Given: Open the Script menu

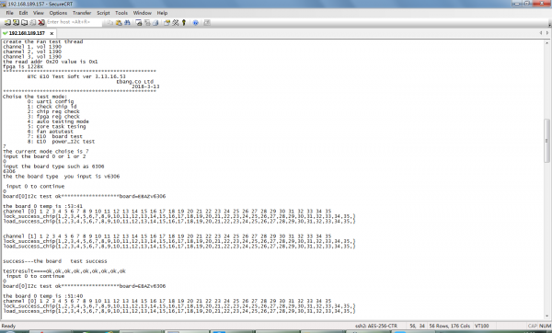Looking at the screenshot, I should (x=103, y=13).
